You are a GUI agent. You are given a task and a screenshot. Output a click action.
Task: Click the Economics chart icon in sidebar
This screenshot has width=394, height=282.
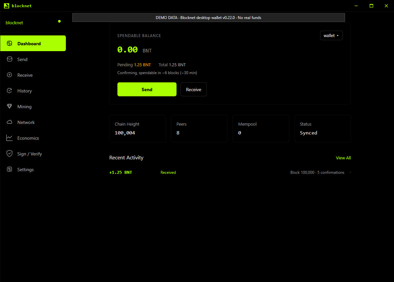point(10,138)
